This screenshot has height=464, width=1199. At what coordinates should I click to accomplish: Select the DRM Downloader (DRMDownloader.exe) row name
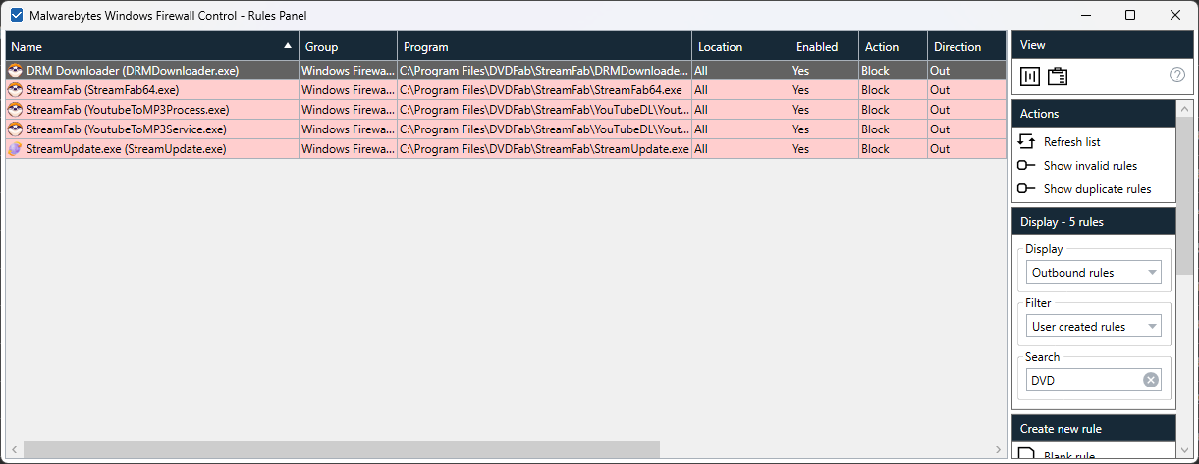(133, 71)
